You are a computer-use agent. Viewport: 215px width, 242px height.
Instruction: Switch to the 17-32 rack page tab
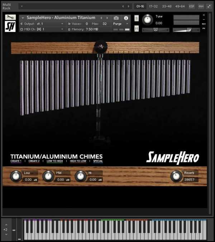(x=153, y=6)
